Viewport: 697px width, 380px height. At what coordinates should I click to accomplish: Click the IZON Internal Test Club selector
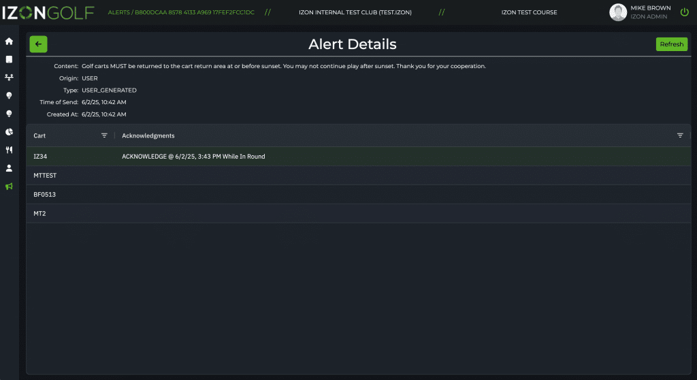[x=355, y=12]
